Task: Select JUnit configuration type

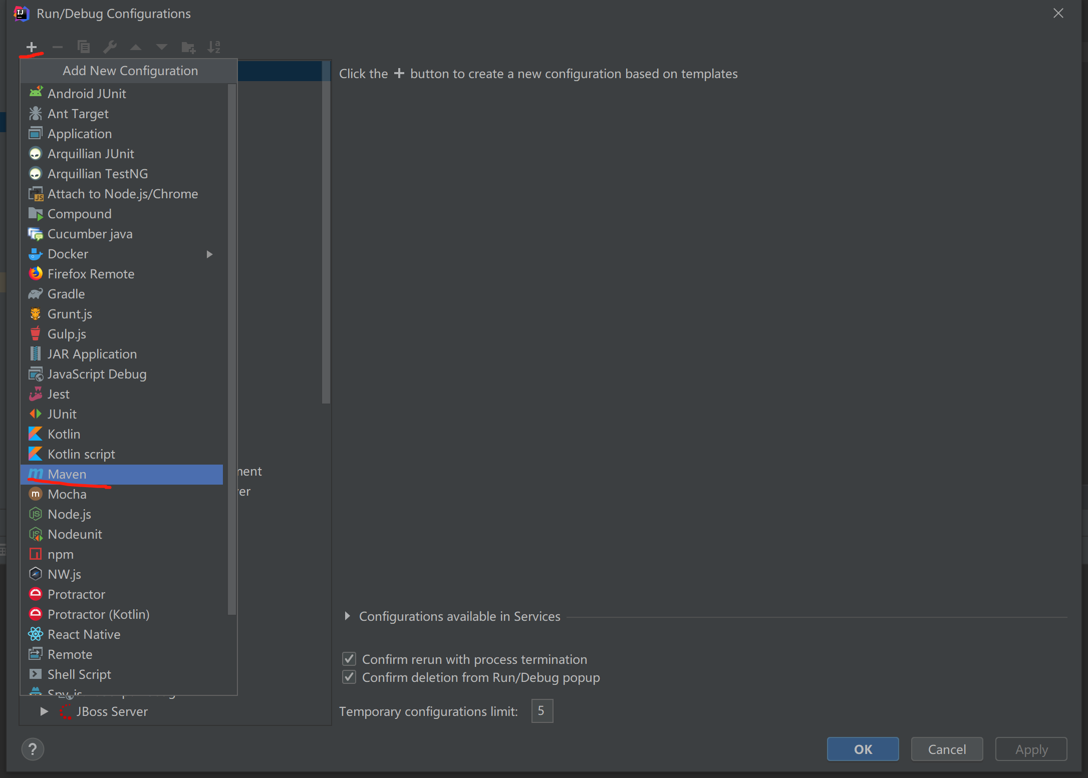Action: point(122,414)
